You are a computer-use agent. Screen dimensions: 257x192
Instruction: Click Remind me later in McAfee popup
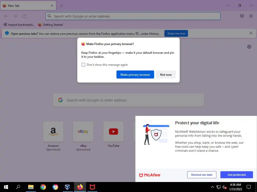tap(202, 175)
